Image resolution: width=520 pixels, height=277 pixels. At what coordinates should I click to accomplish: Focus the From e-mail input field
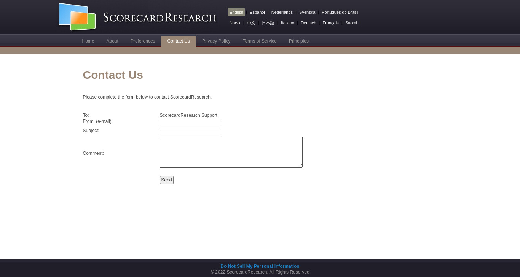(x=190, y=123)
